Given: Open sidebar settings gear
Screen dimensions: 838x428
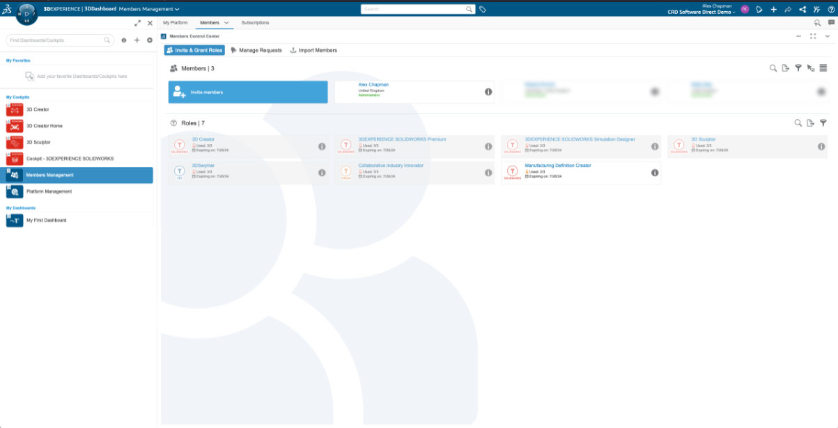Looking at the screenshot, I should click(149, 40).
